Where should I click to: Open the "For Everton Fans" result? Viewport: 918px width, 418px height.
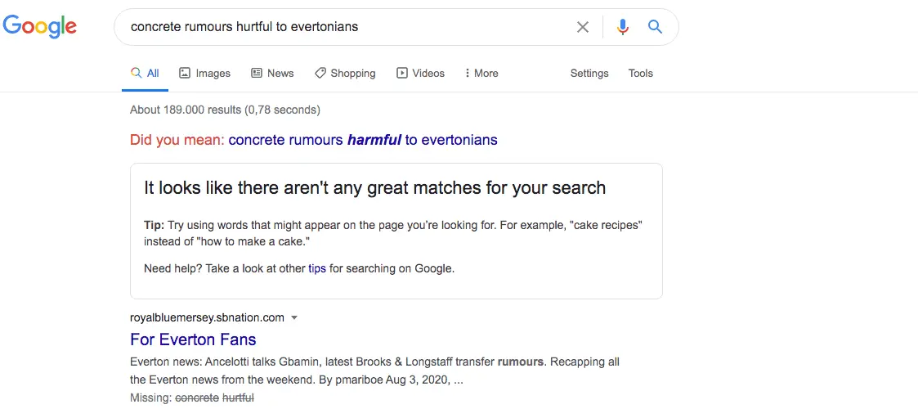pyautogui.click(x=193, y=339)
